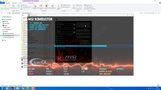Switch to large icons view in status bar
The width and height of the screenshot is (161, 90).
coord(159,85)
